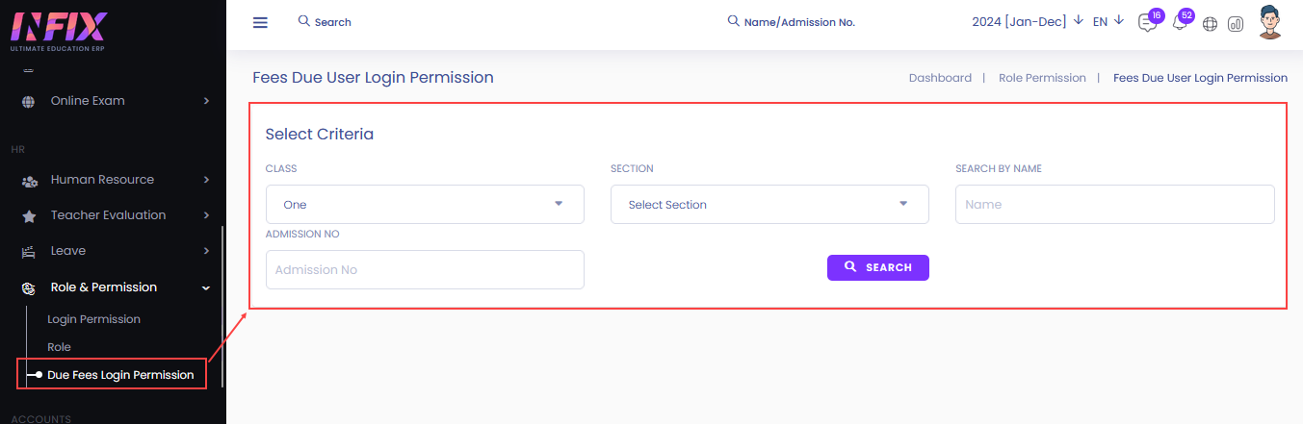This screenshot has width=1303, height=424.
Task: Go to Dashboard breadcrumb link
Action: 940,78
